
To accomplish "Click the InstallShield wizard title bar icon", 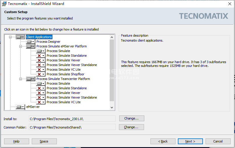I will tap(4, 4).
